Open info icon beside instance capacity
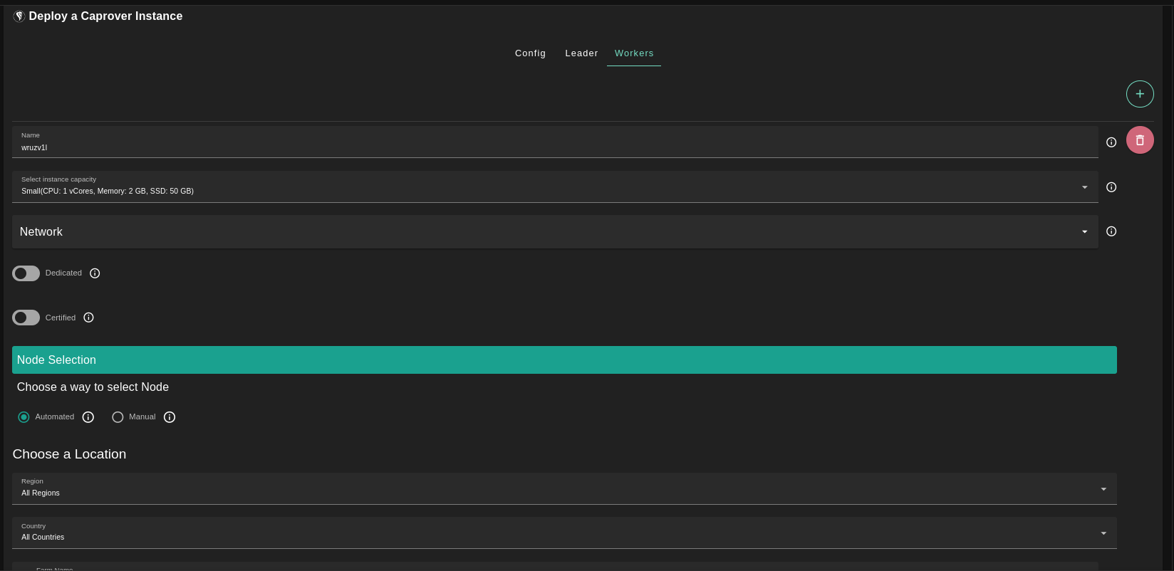The height and width of the screenshot is (571, 1174). 1111,187
